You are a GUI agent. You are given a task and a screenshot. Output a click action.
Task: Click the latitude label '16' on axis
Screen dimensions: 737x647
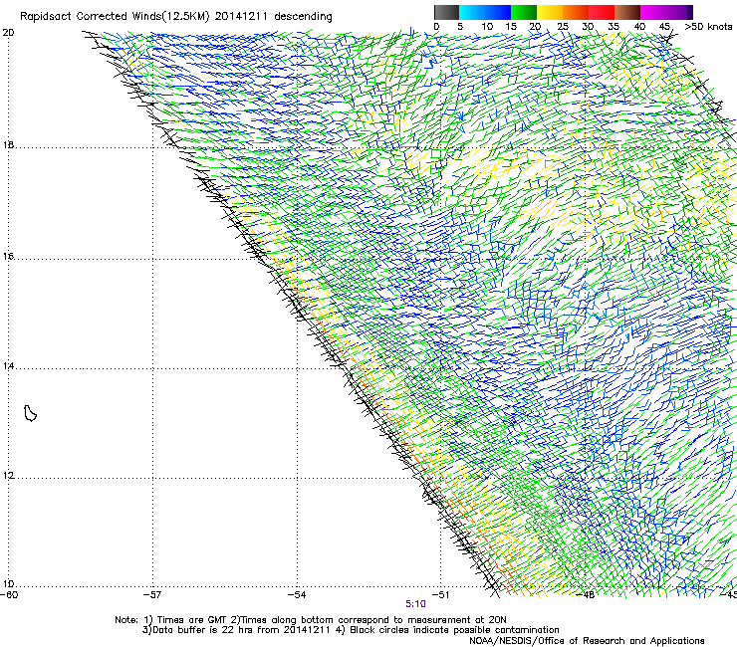pyautogui.click(x=8, y=257)
